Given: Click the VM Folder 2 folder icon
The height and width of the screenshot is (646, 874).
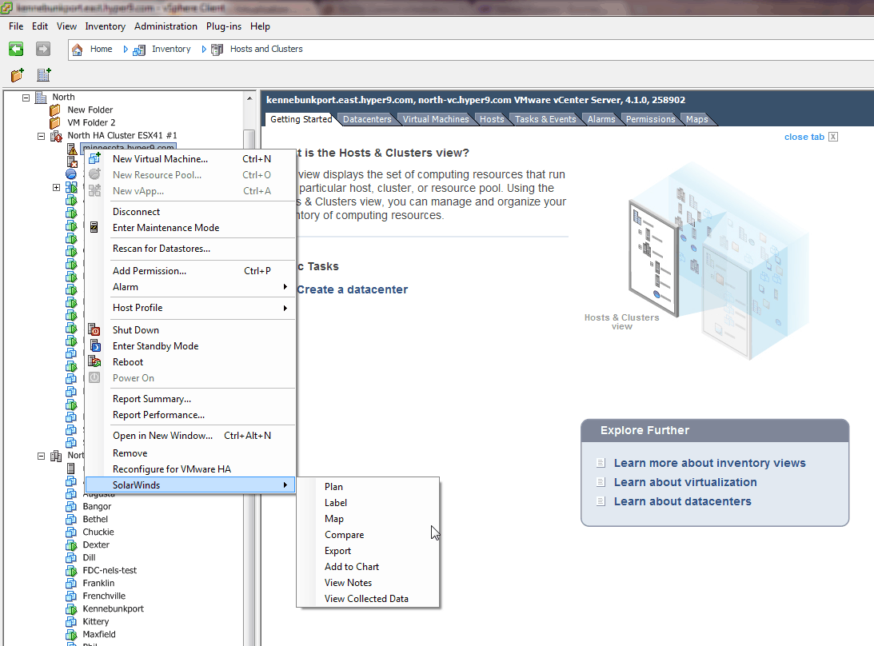Looking at the screenshot, I should point(55,122).
